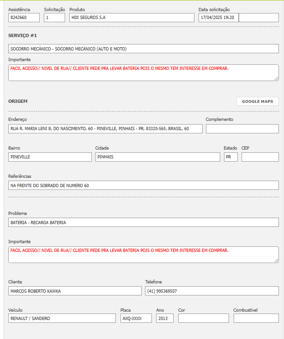Click the GOOGLE MAPS button
The image size is (284, 339).
click(x=257, y=101)
